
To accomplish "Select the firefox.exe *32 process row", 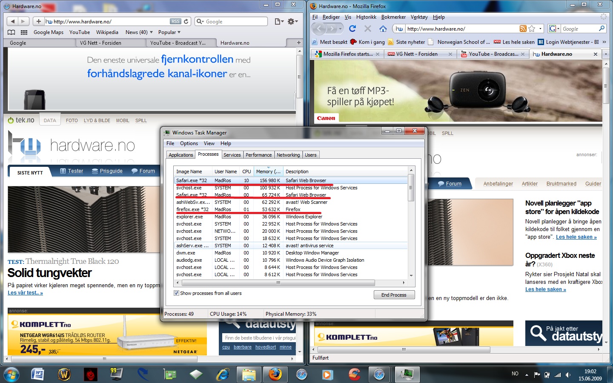I will 291,209.
